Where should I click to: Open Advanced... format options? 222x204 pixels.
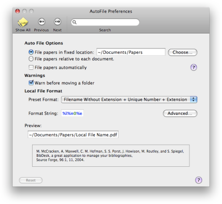coord(180,114)
